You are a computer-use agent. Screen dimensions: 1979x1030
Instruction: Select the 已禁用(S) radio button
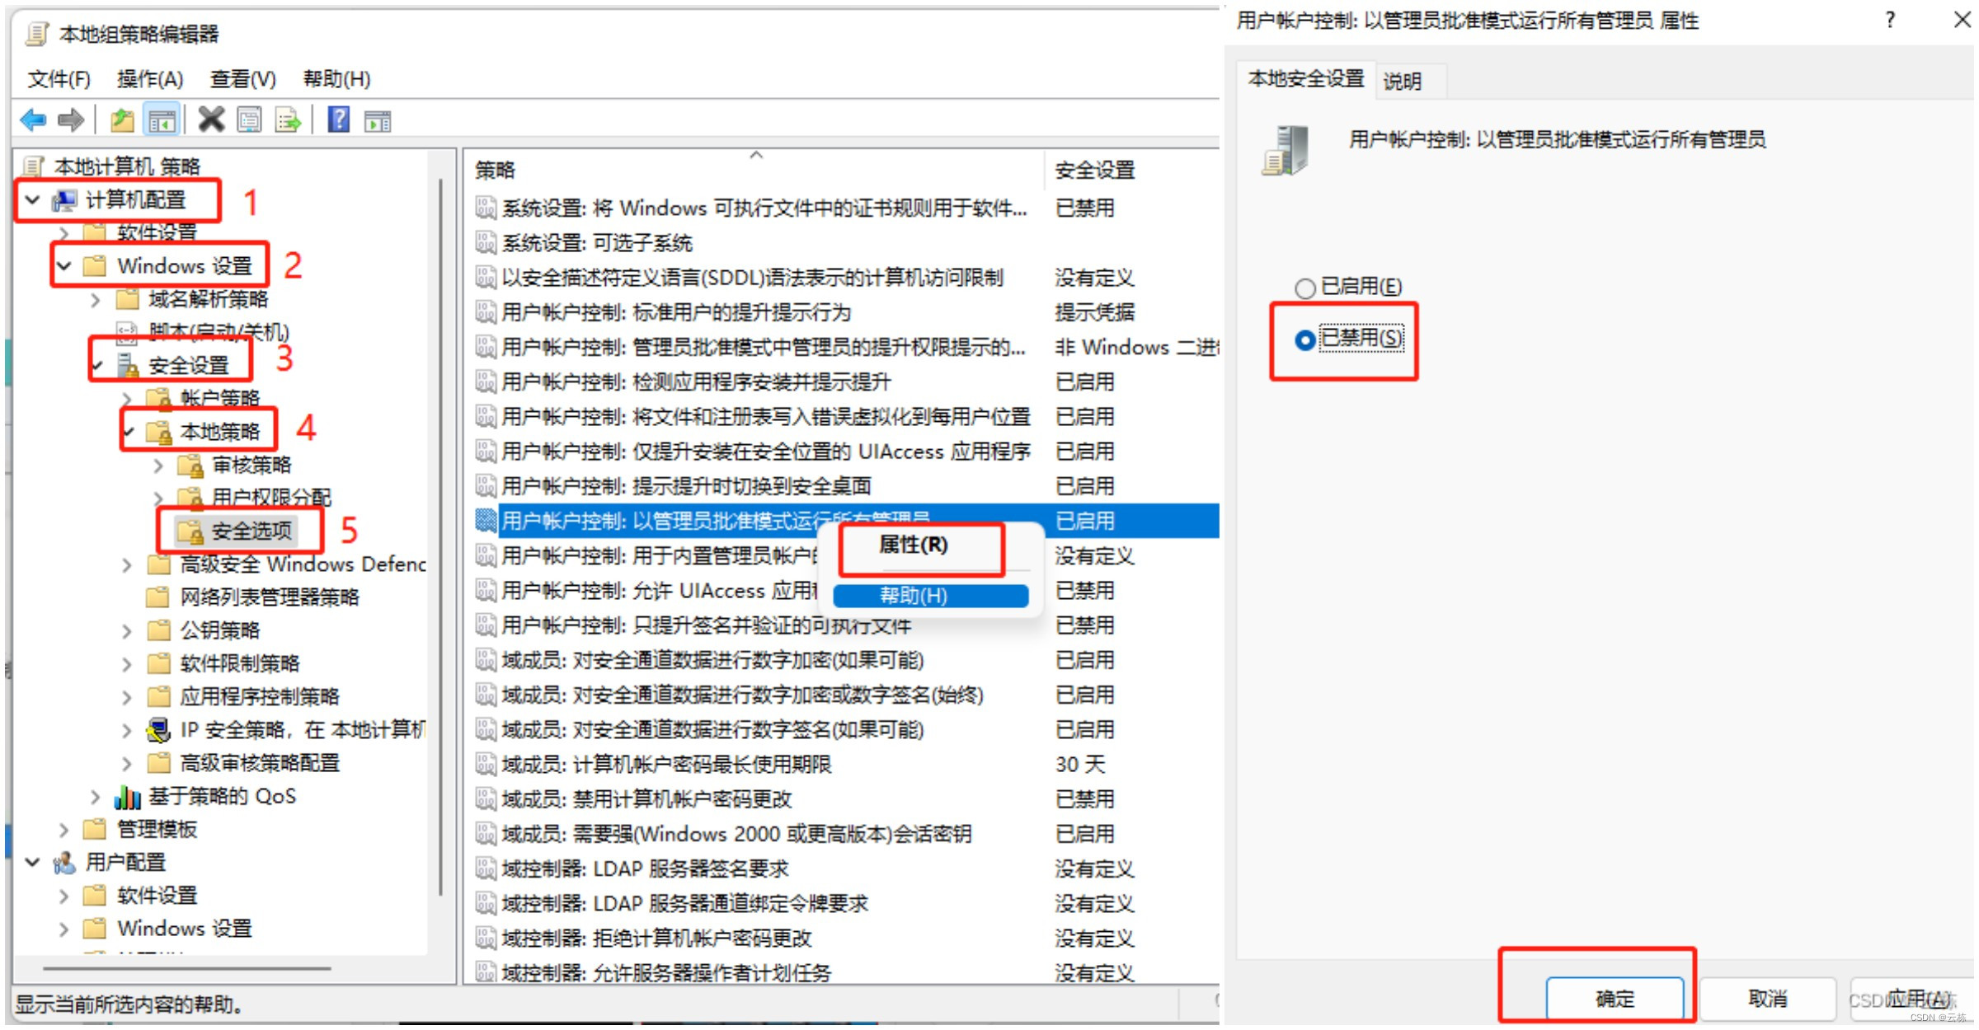[x=1304, y=339]
